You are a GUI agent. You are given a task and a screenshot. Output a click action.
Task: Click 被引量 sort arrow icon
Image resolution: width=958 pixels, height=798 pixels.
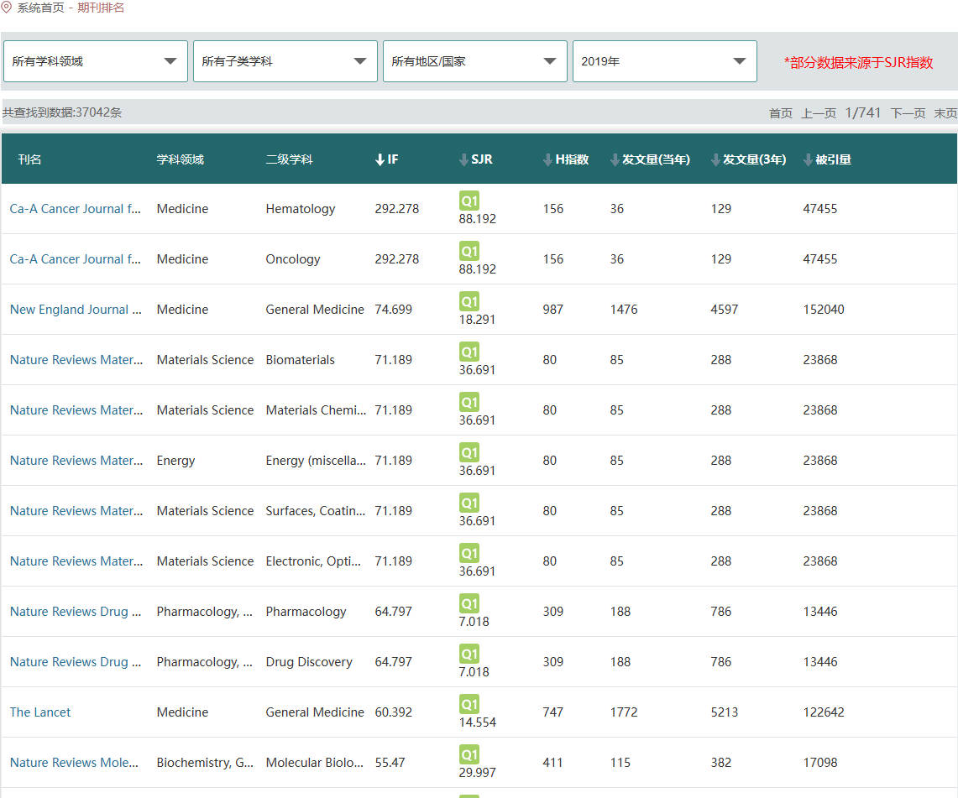808,159
